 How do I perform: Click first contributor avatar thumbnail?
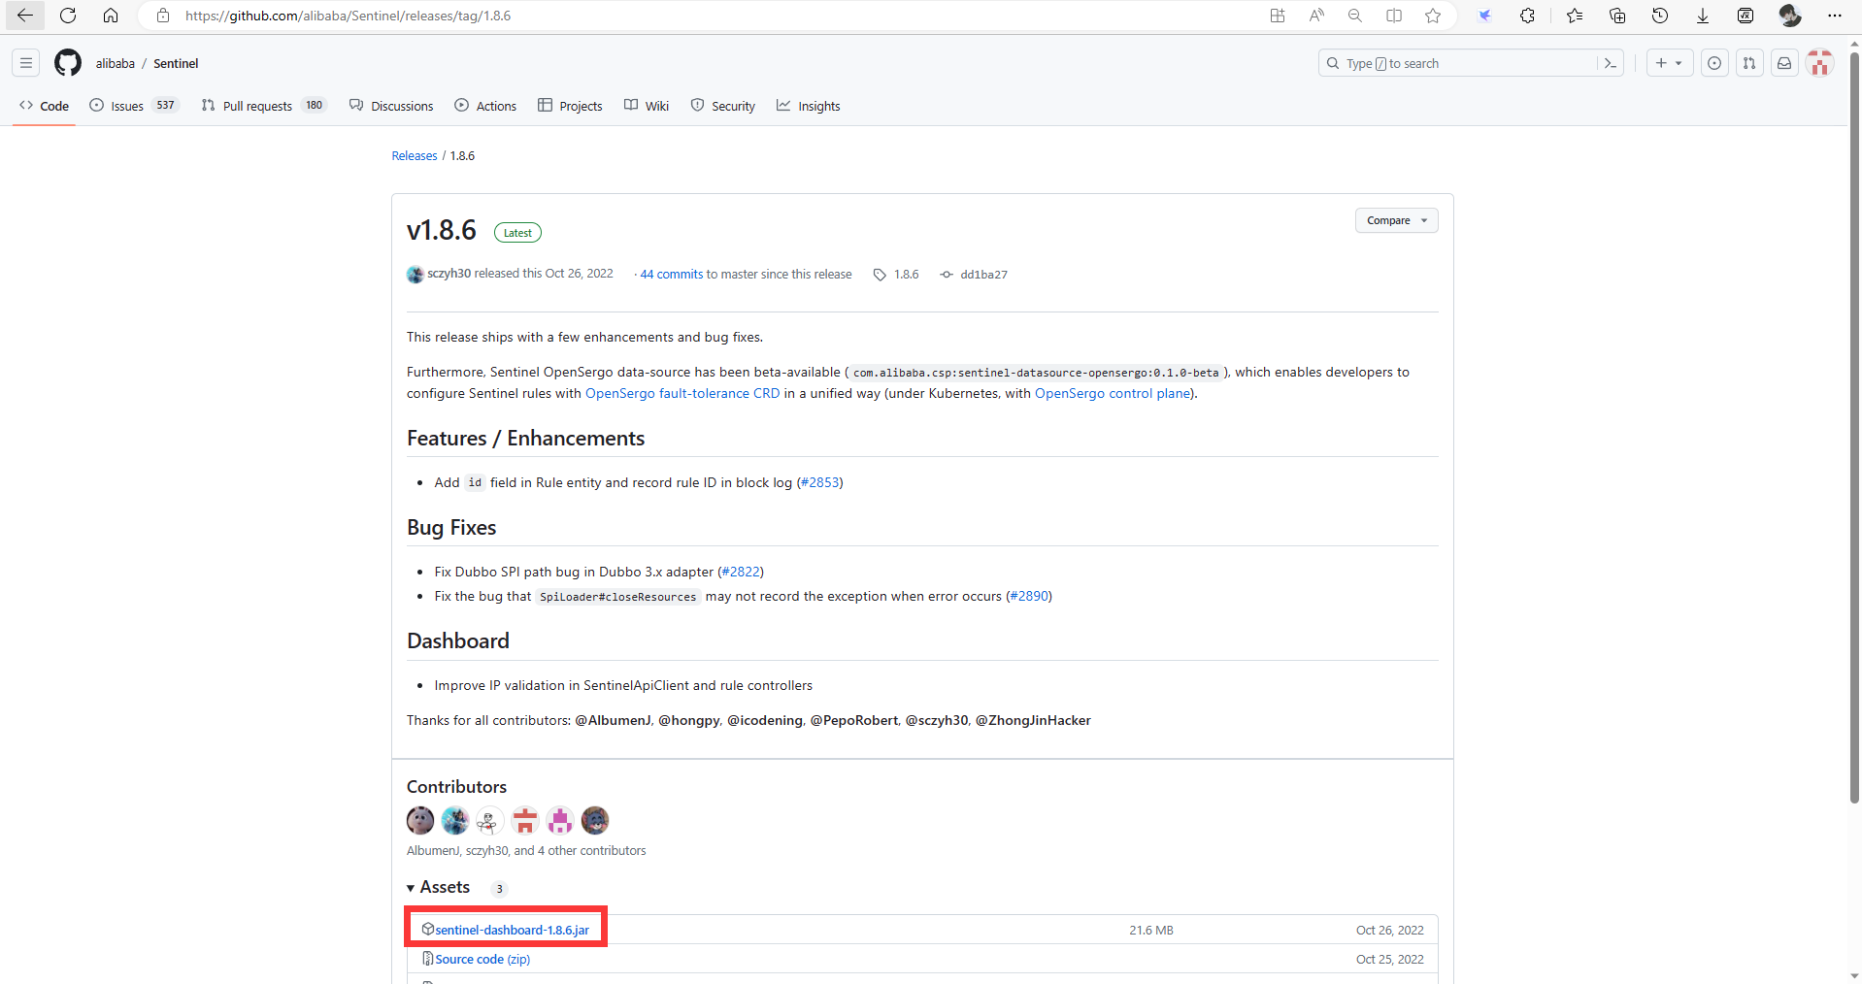(x=420, y=821)
